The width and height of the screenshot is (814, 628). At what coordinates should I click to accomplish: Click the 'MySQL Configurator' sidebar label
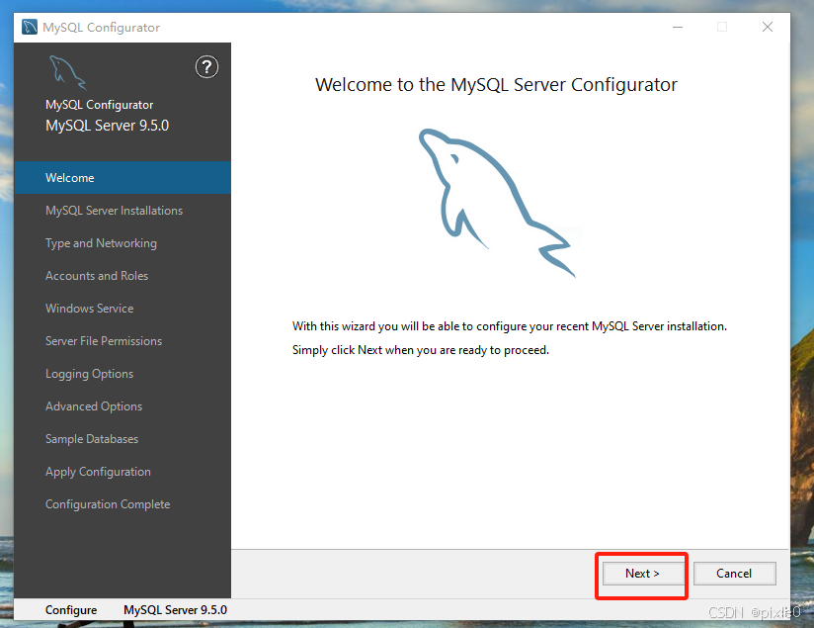point(99,105)
